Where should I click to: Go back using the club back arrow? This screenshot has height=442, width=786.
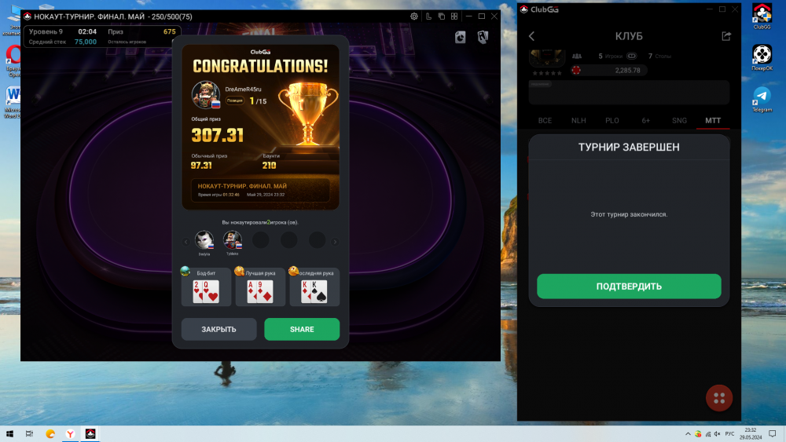pyautogui.click(x=532, y=36)
